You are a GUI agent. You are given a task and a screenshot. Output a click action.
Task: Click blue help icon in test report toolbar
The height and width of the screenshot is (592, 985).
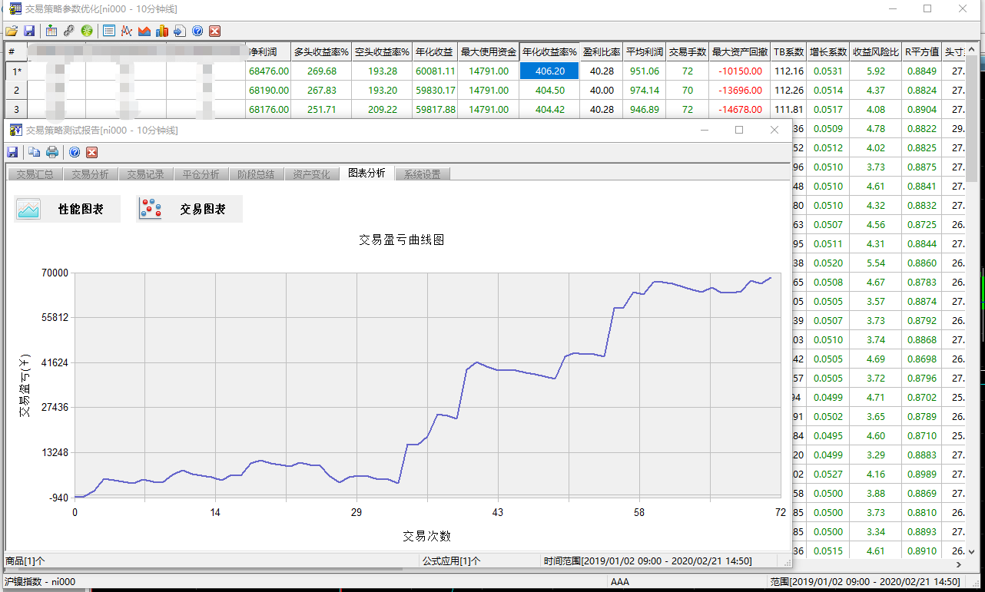pyautogui.click(x=75, y=152)
